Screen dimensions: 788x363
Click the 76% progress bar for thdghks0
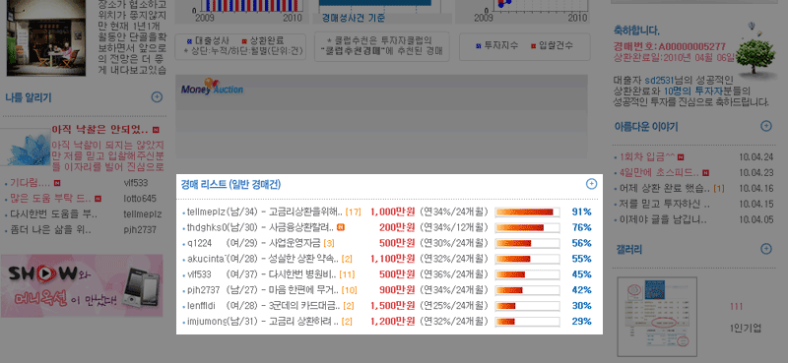pos(527,227)
